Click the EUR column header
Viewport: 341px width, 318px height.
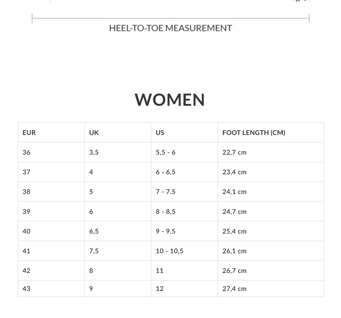point(51,132)
